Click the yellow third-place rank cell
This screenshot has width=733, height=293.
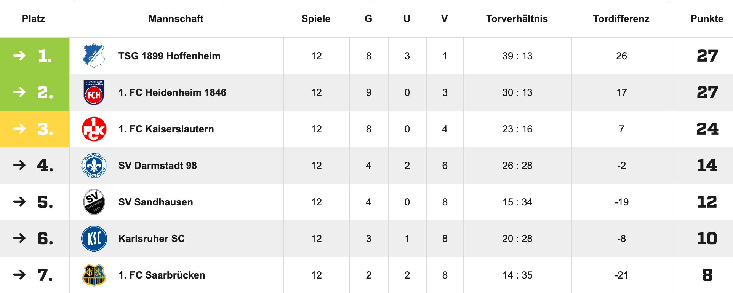click(34, 129)
